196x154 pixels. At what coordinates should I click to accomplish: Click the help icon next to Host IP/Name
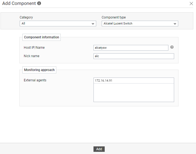(172, 47)
